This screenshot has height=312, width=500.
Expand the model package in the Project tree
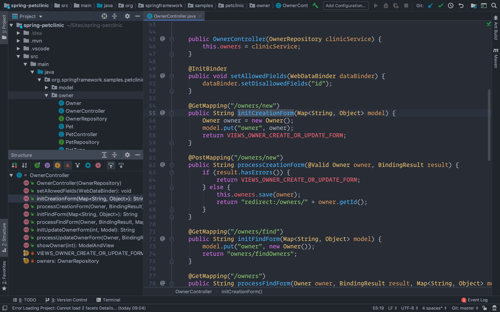click(46, 87)
